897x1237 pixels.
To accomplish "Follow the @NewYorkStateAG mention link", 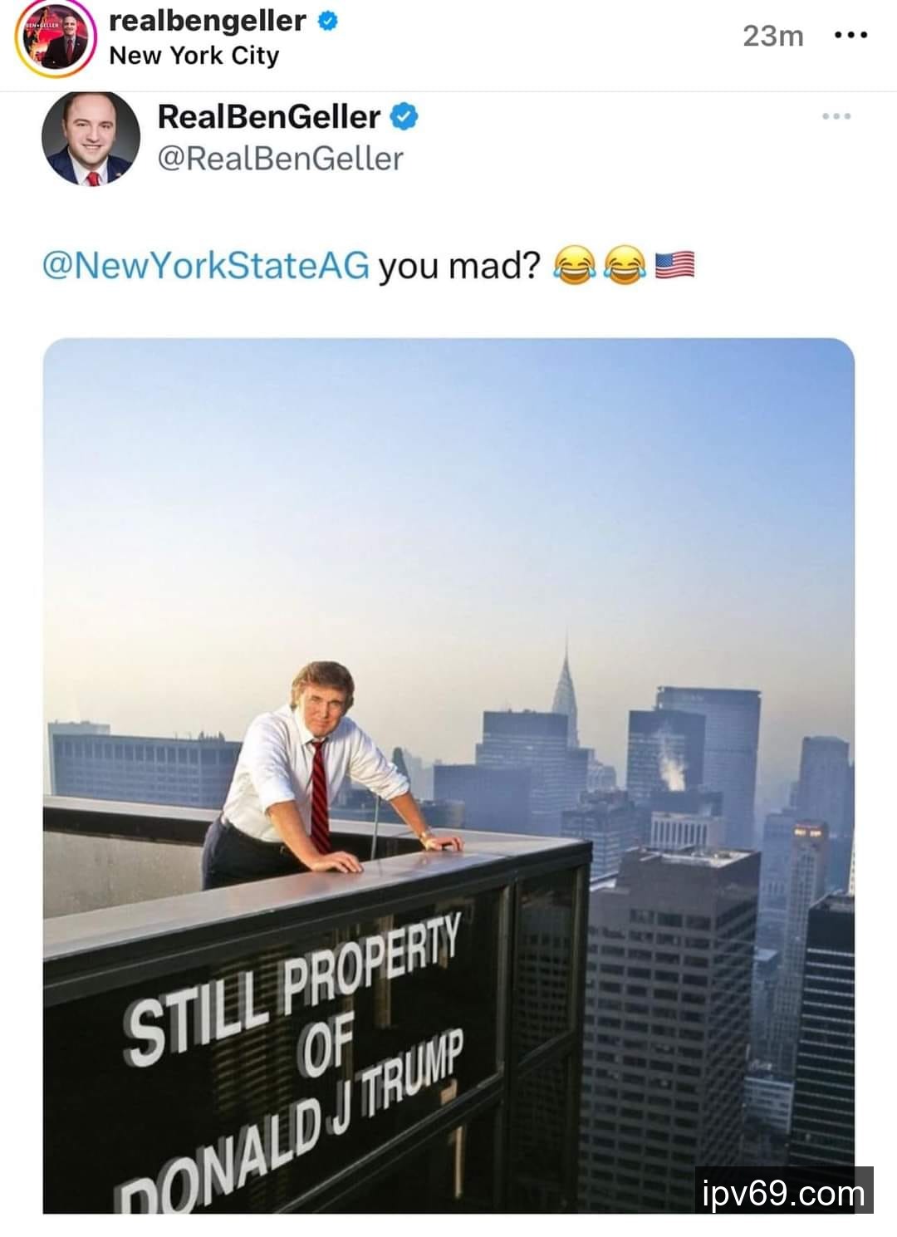I will [206, 266].
